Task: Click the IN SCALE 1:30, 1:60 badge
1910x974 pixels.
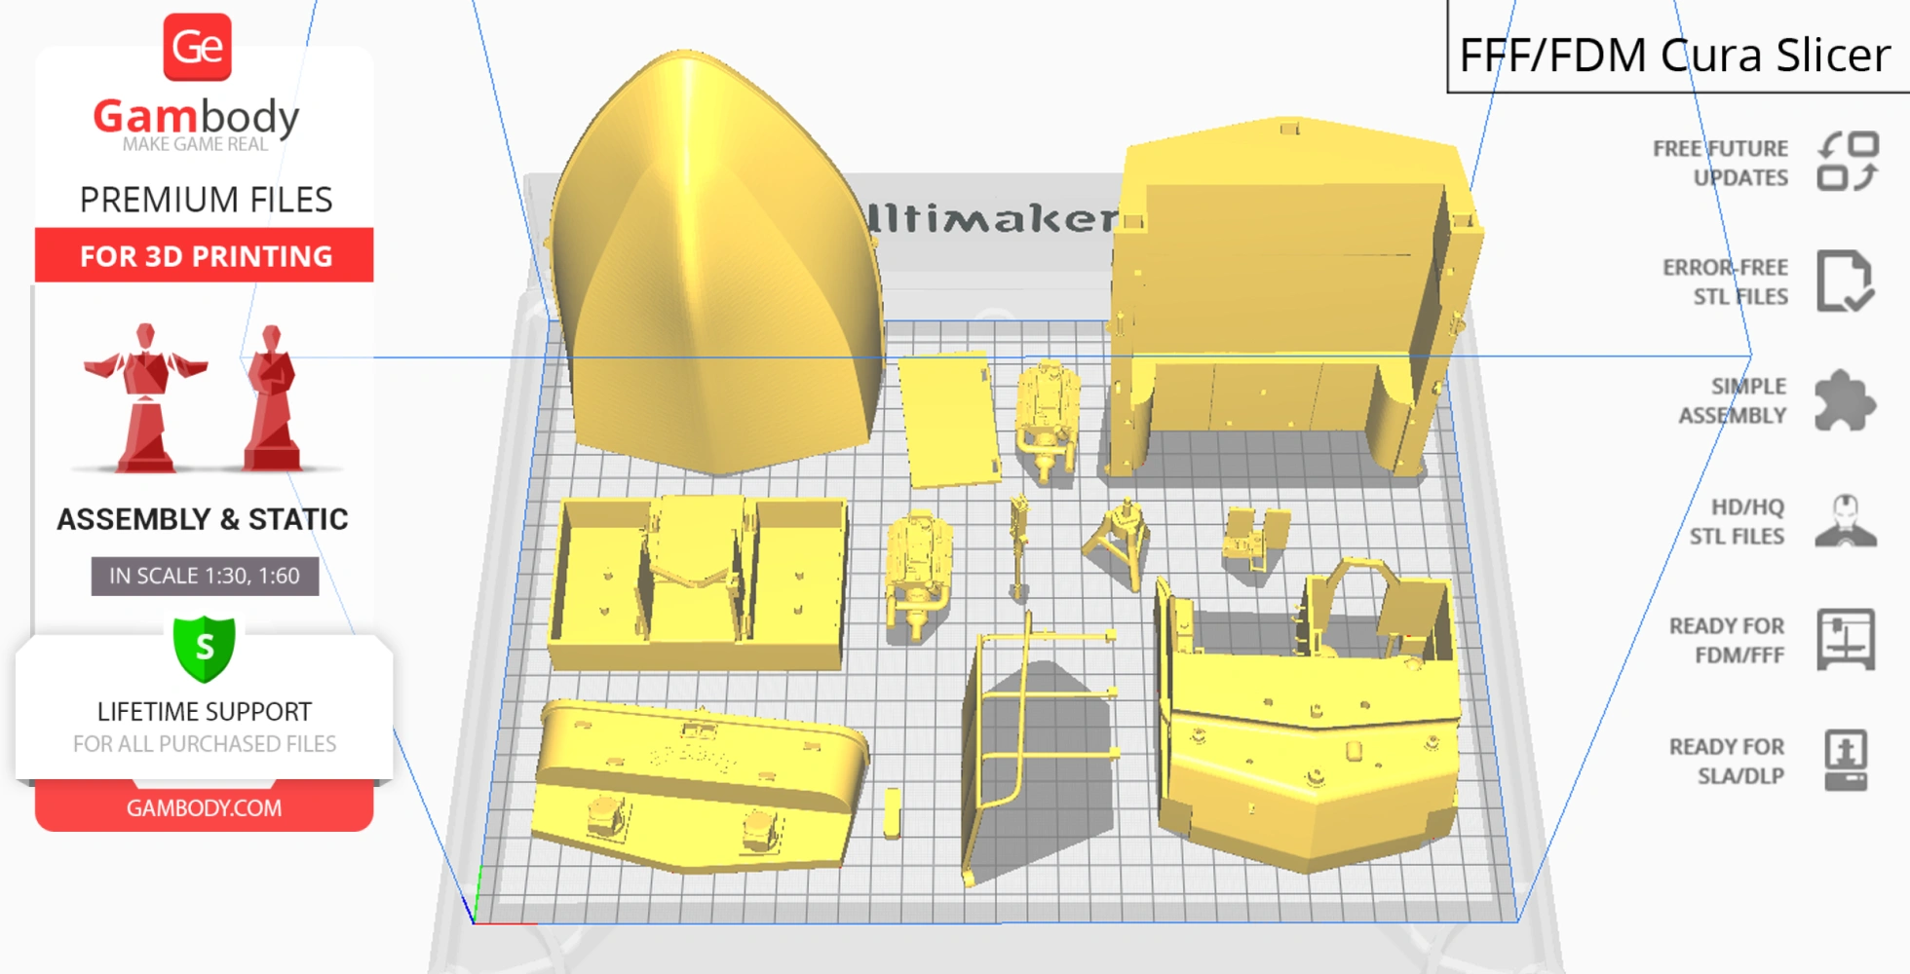Action: [x=205, y=576]
